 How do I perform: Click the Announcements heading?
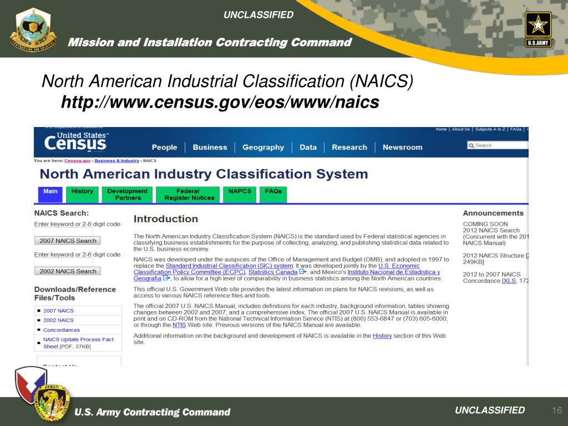click(493, 213)
